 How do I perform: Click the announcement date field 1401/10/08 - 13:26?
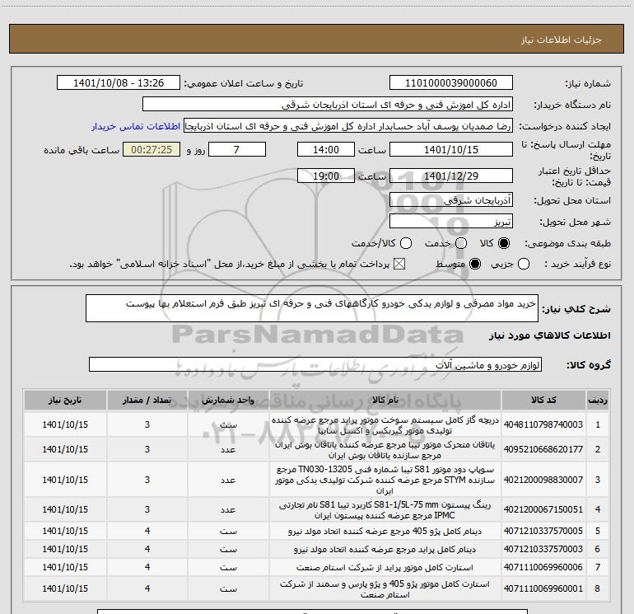tap(119, 83)
